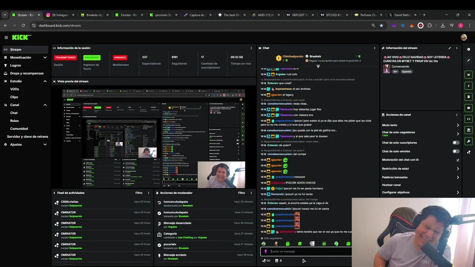Image resolution: width=475 pixels, height=267 pixels.
Task: Open browser tab search dropdown
Action: pyautogui.click(x=5, y=15)
